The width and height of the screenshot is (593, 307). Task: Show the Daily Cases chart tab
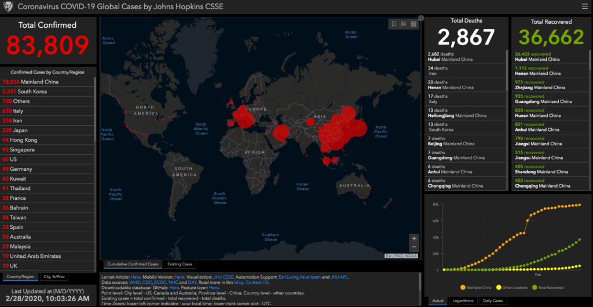493,301
